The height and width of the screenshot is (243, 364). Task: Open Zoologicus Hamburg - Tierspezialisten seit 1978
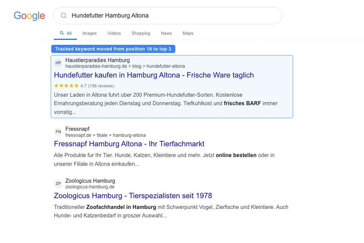click(133, 196)
